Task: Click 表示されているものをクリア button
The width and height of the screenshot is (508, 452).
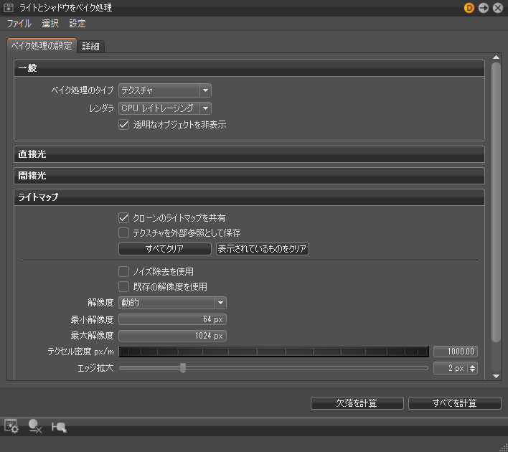Action: [x=263, y=249]
